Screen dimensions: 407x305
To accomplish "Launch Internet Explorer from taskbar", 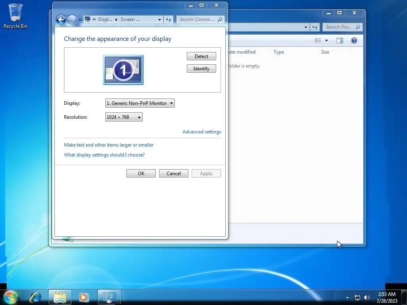I will click(35, 297).
